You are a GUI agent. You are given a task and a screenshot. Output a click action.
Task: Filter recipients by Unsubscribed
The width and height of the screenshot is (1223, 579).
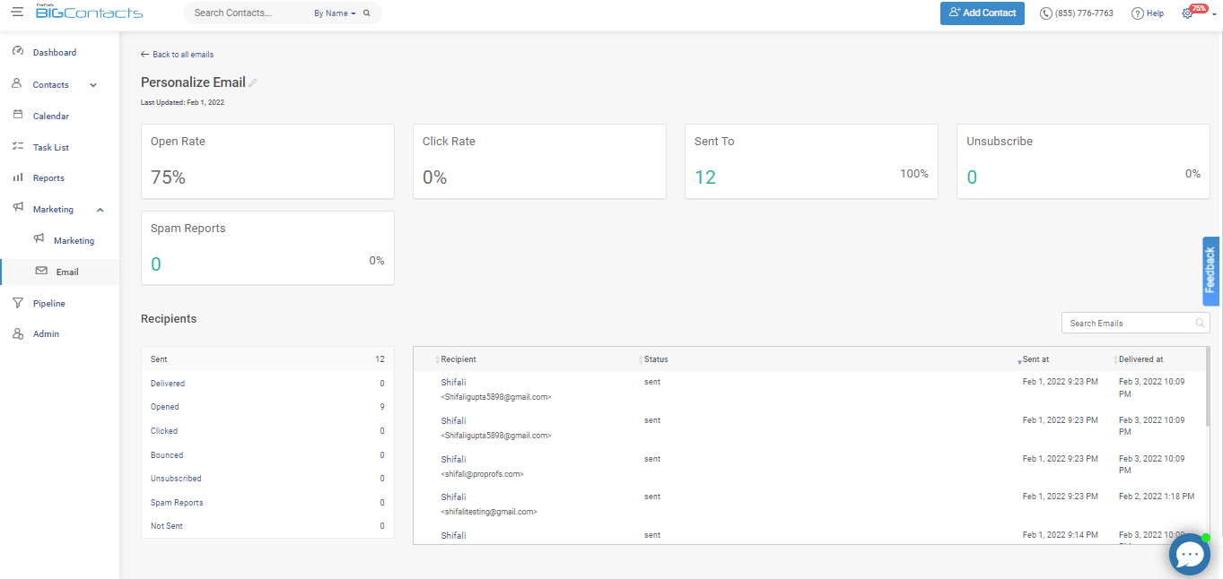pyautogui.click(x=267, y=479)
